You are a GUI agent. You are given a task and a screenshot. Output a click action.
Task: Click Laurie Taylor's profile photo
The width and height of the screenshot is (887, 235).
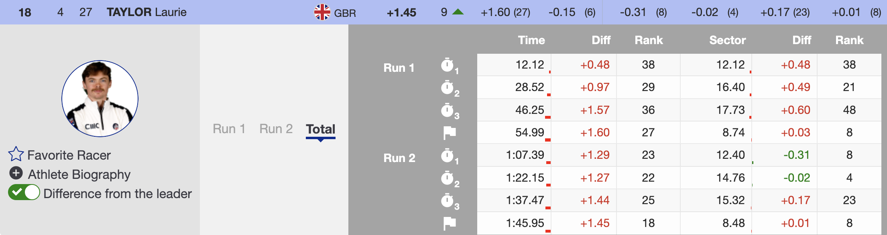pos(100,99)
